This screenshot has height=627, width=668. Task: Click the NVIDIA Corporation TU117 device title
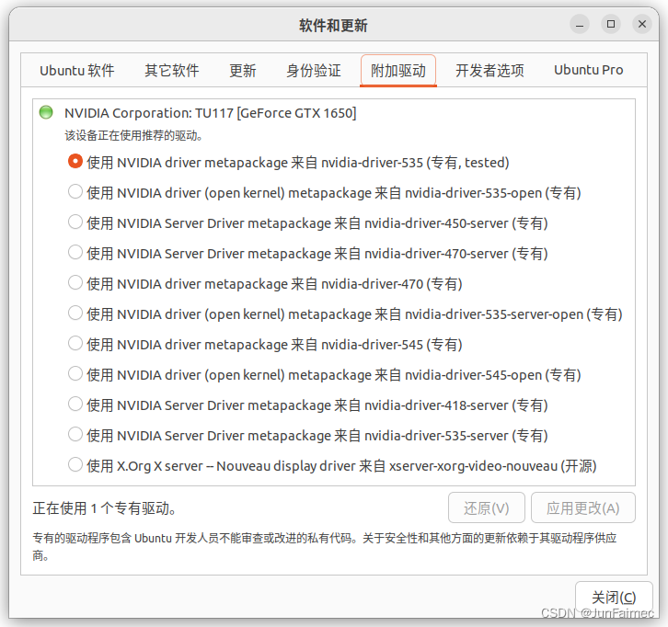point(211,113)
